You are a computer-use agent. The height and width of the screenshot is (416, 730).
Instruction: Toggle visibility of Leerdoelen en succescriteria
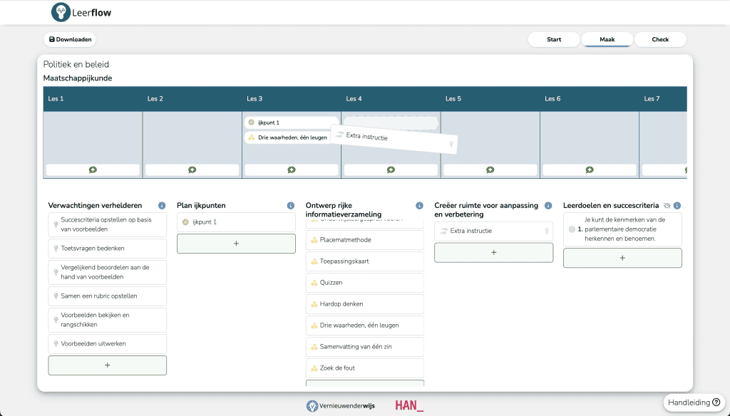point(667,206)
